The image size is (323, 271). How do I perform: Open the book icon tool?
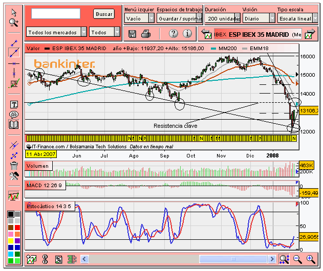coord(14,124)
